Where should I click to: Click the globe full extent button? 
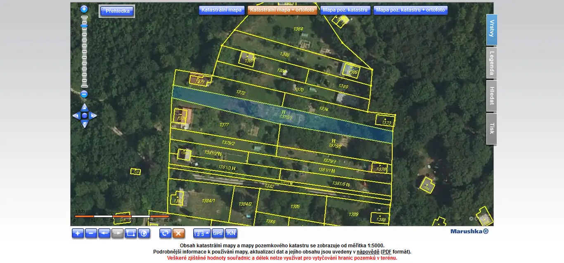[x=144, y=233]
